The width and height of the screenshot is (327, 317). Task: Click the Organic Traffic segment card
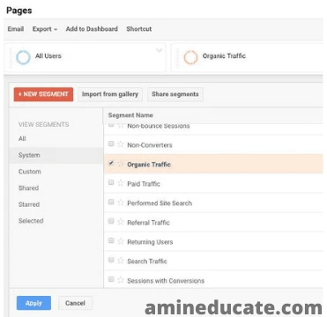point(247,57)
